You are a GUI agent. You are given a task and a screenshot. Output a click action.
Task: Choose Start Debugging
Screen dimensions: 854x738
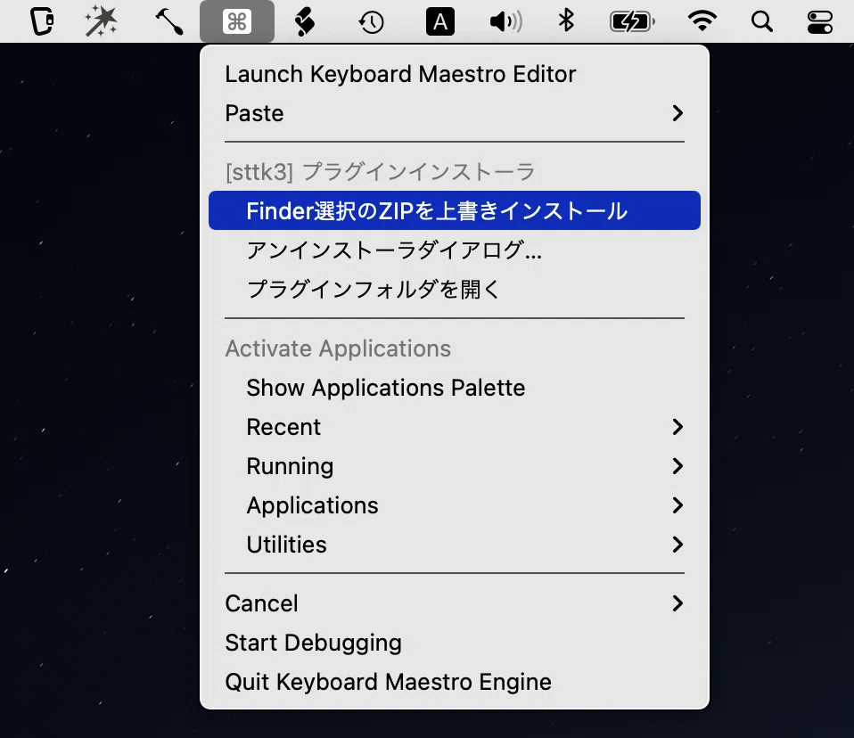pos(455,643)
